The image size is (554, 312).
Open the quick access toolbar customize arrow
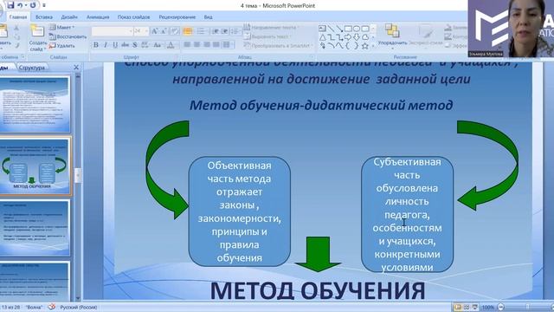(x=44, y=6)
